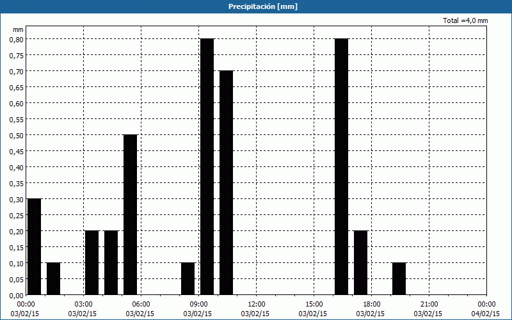Image resolution: width=512 pixels, height=320 pixels.
Task: Click the 03:00 time axis label
Action: coord(83,305)
